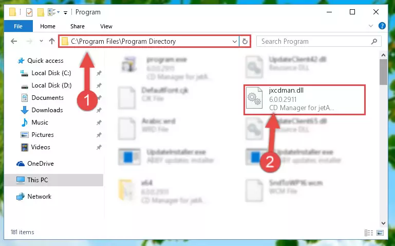The width and height of the screenshot is (395, 246).
Task: Click the Properties quick access icon
Action: (x=29, y=12)
